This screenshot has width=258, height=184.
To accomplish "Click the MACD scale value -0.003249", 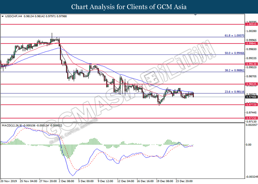I will [x=251, y=177].
